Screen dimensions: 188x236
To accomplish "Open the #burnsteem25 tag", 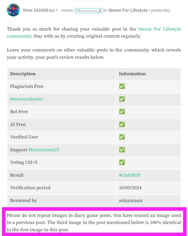I will (44, 150).
